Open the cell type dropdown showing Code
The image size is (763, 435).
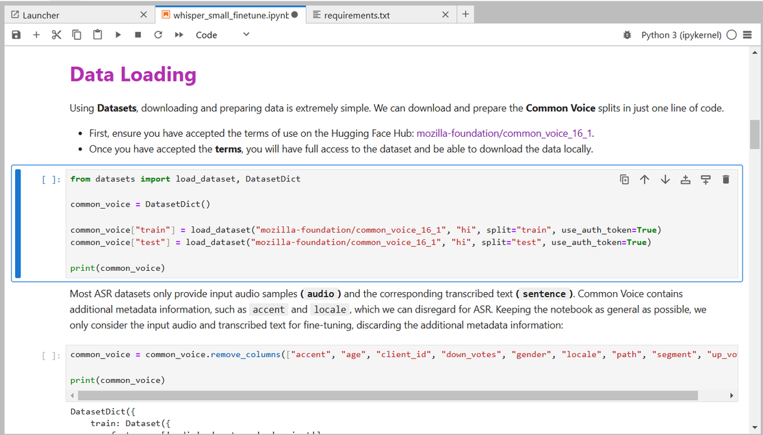point(222,35)
